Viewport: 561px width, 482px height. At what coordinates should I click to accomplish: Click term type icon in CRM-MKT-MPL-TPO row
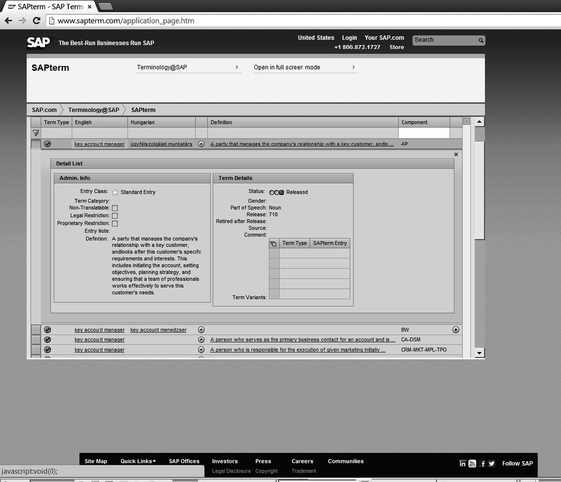[47, 349]
